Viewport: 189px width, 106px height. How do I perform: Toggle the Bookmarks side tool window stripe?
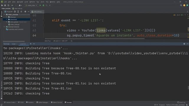[1, 95]
